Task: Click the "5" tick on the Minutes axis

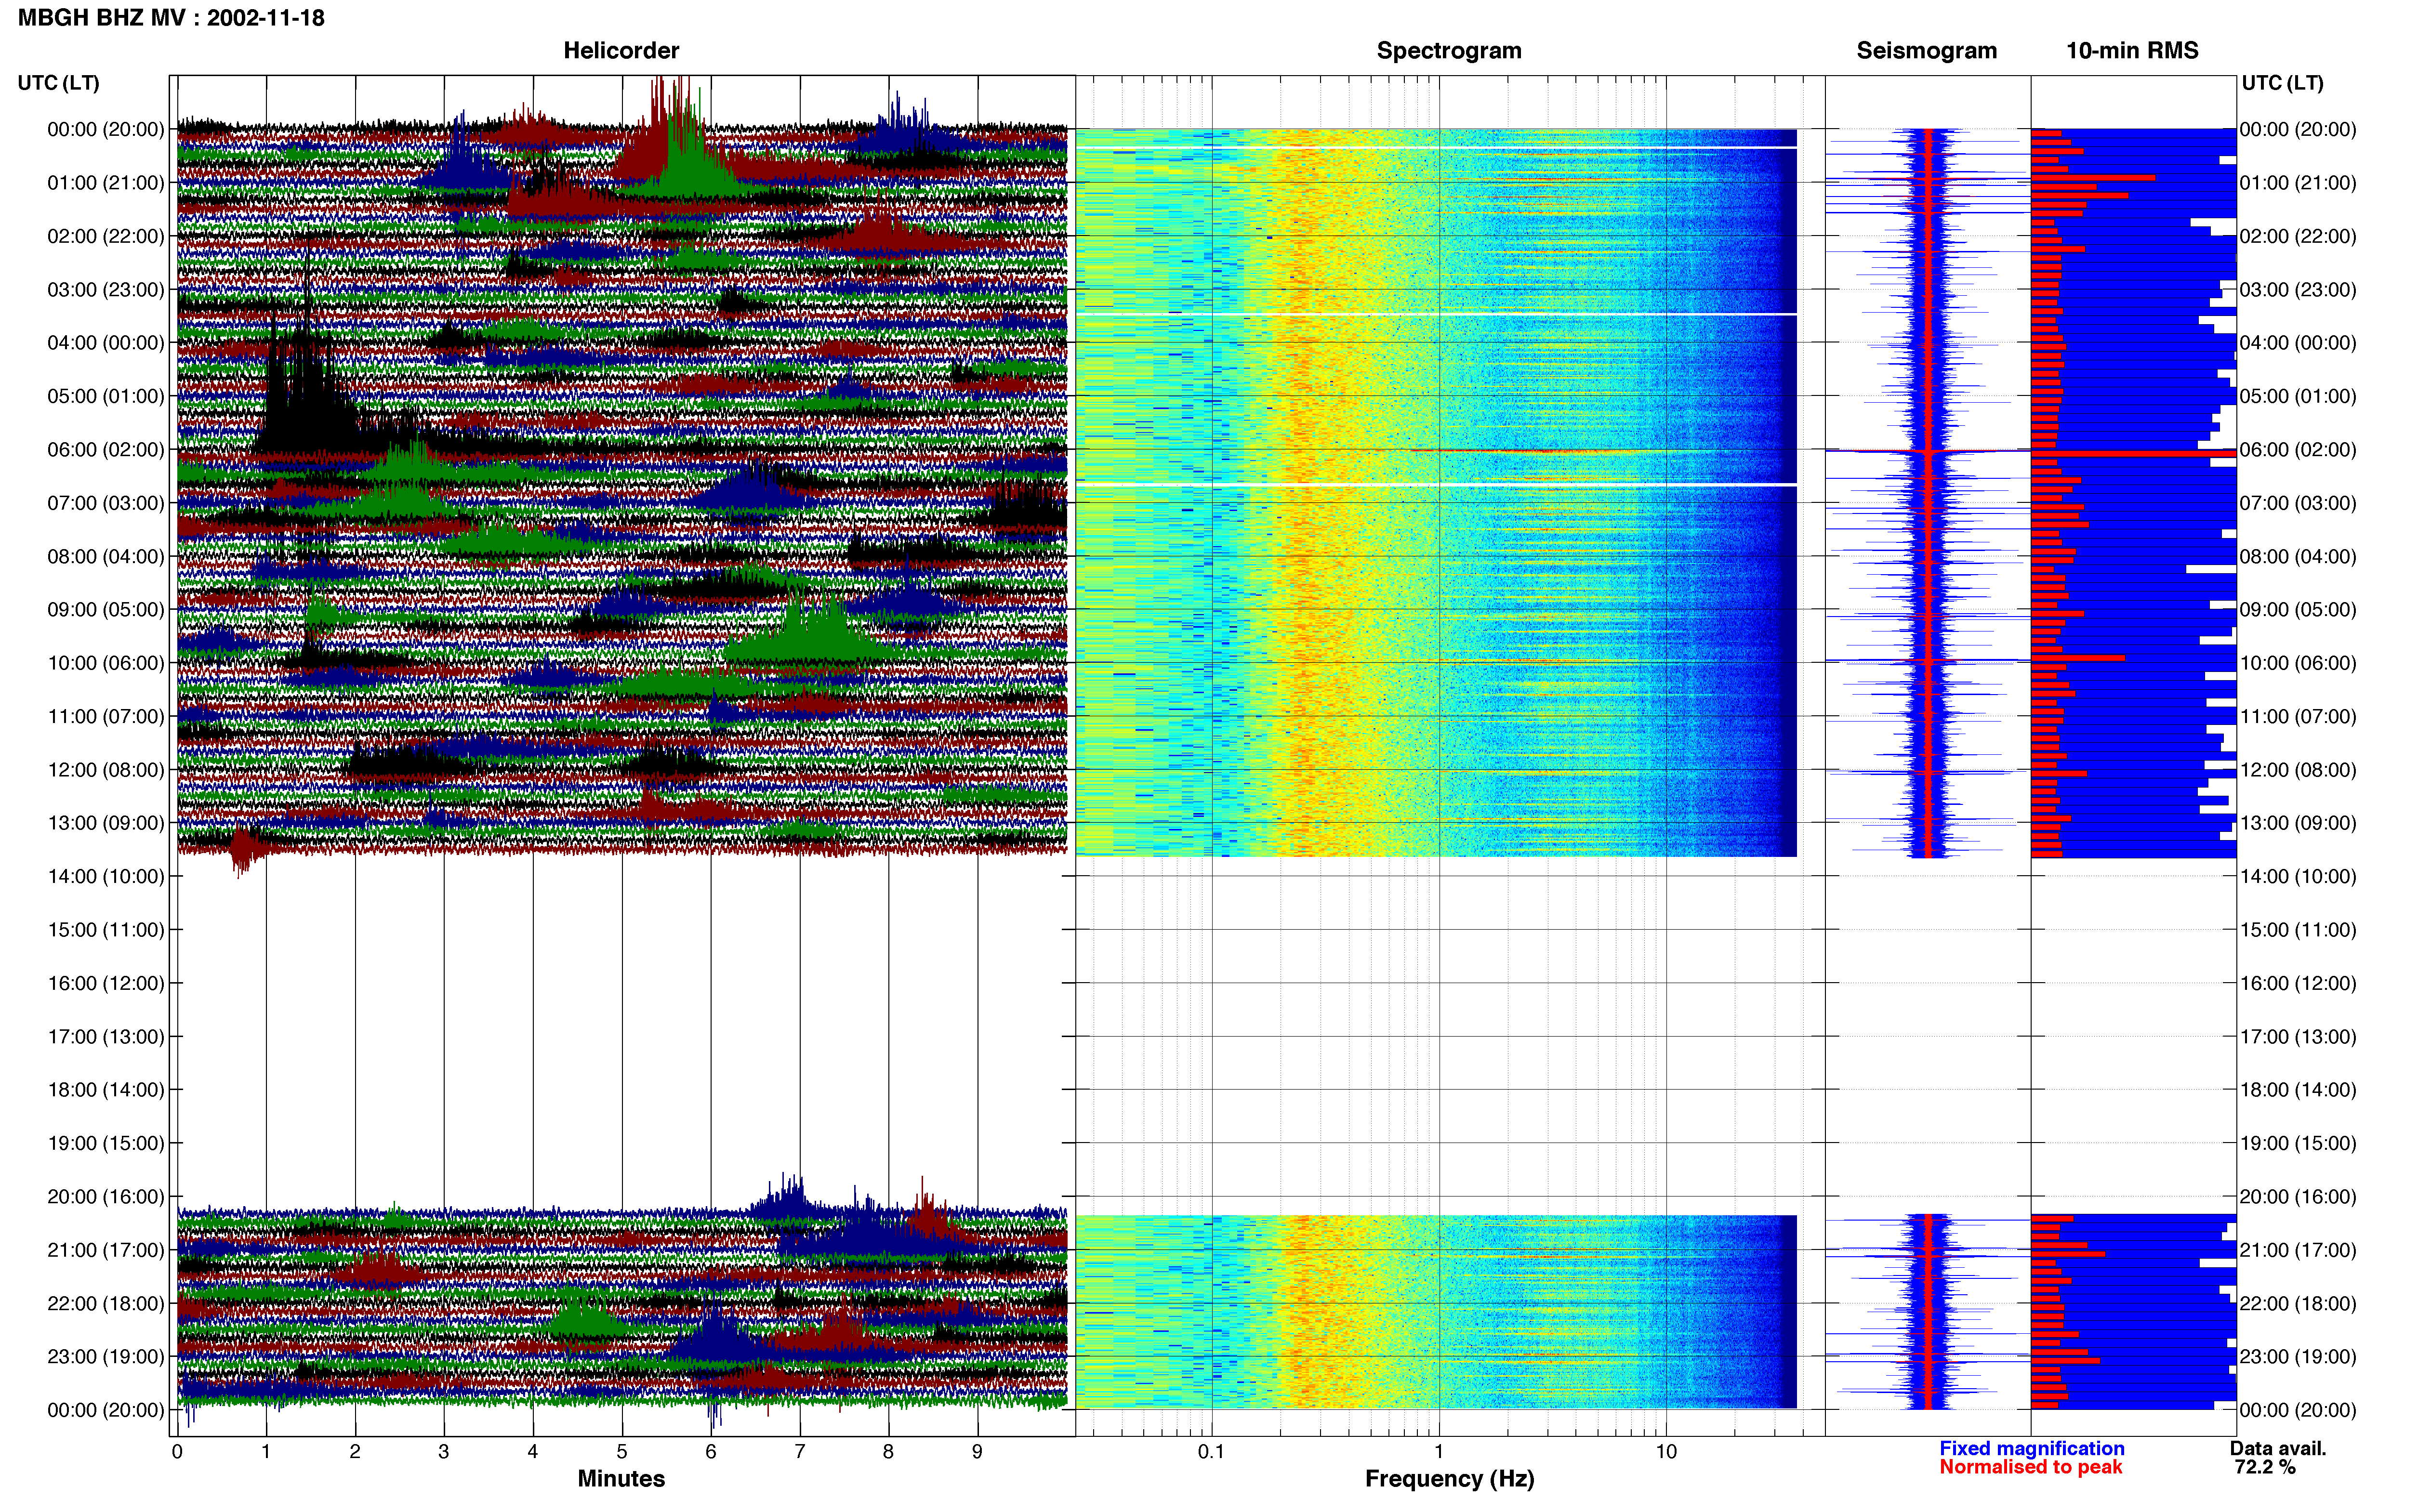Action: point(622,1452)
